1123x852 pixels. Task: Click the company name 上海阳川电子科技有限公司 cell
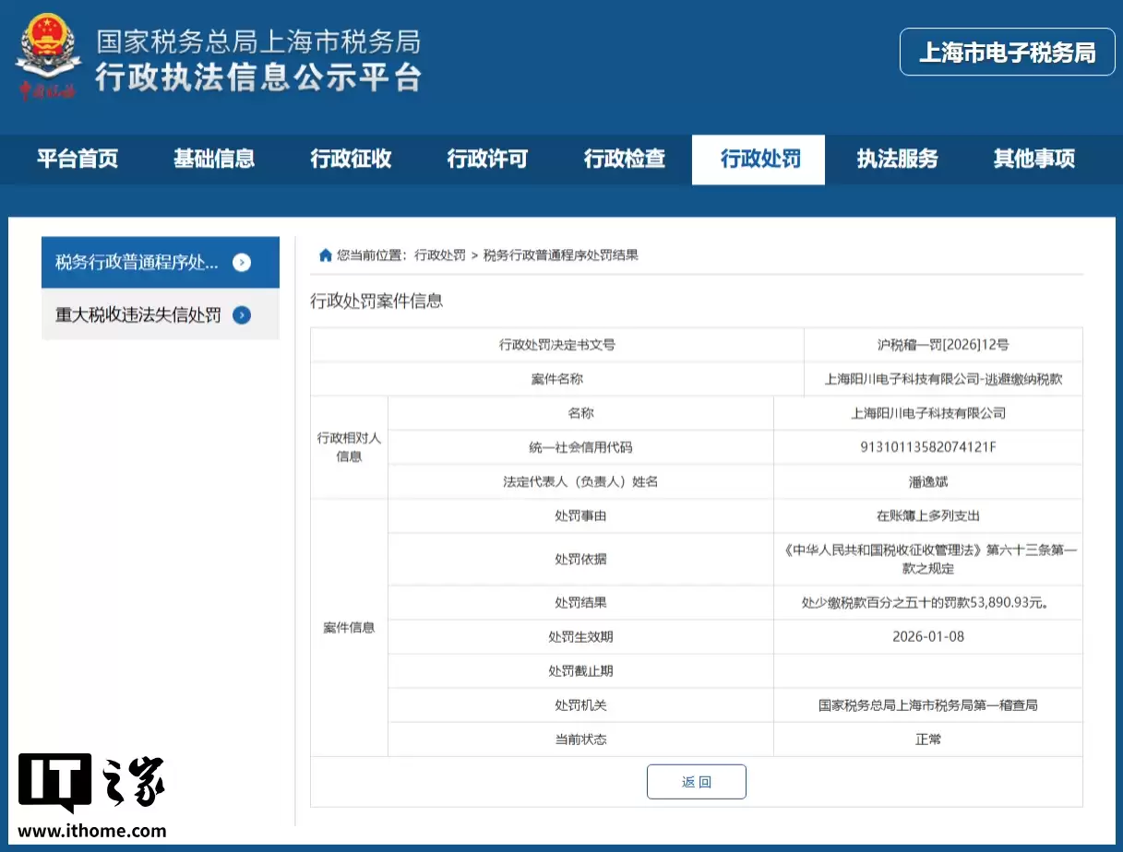click(927, 413)
